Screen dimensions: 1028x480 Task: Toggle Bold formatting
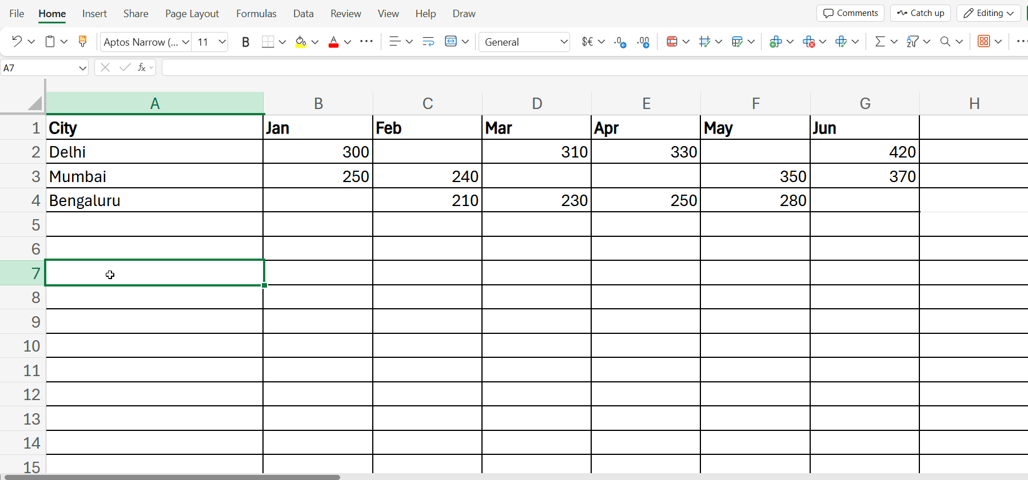pos(245,42)
